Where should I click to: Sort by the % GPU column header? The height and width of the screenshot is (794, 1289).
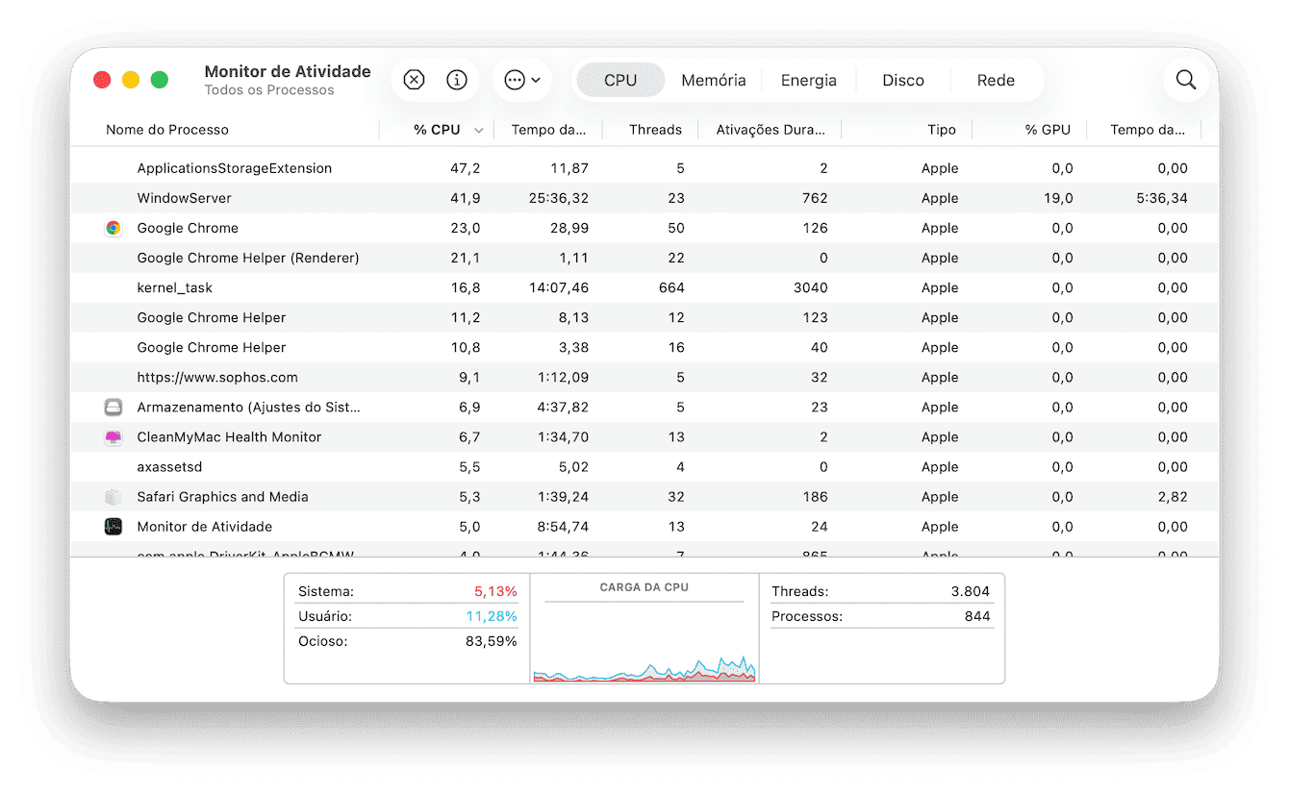pyautogui.click(x=1048, y=129)
